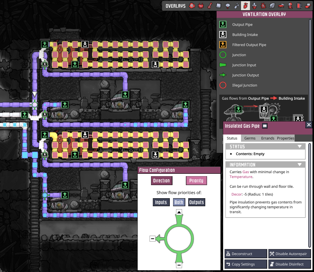
Task: Open the Exosuit overlay icon
Action: (x=290, y=6)
